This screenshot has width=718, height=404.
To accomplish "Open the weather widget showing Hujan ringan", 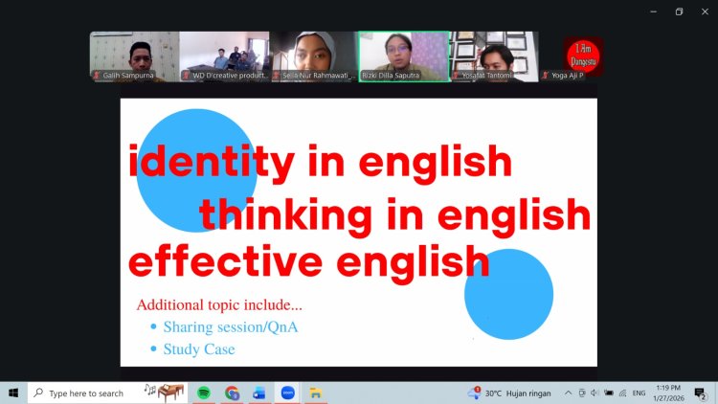I will tap(507, 393).
